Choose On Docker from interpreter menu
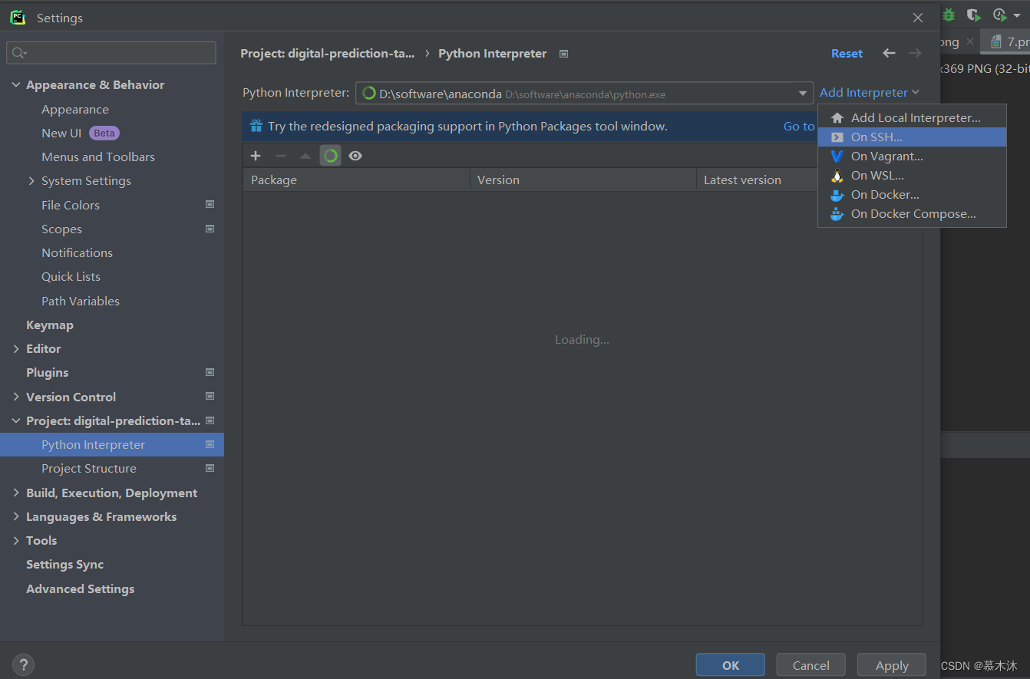The height and width of the screenshot is (679, 1030). tap(912, 195)
